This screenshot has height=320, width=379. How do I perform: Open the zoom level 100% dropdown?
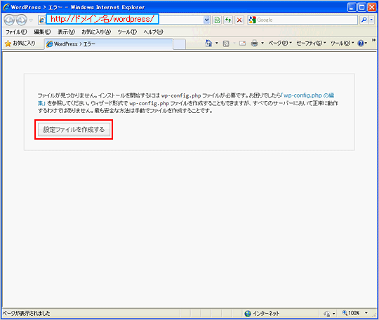tap(355, 313)
